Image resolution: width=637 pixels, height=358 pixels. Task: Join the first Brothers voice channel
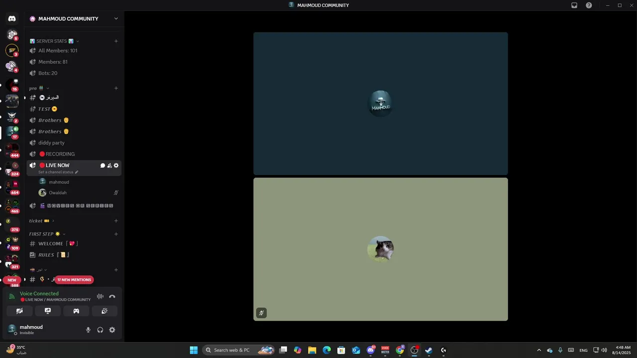pos(74,120)
